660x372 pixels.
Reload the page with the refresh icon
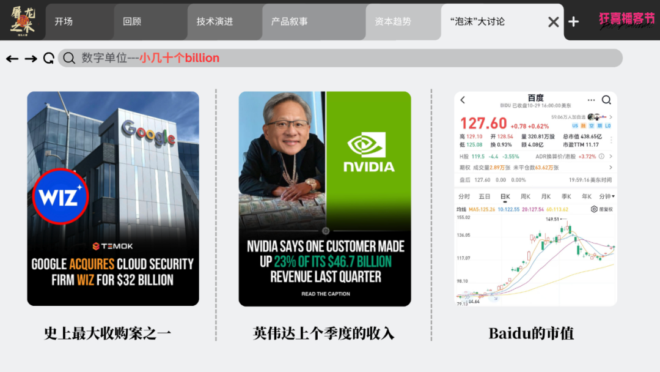coord(49,58)
